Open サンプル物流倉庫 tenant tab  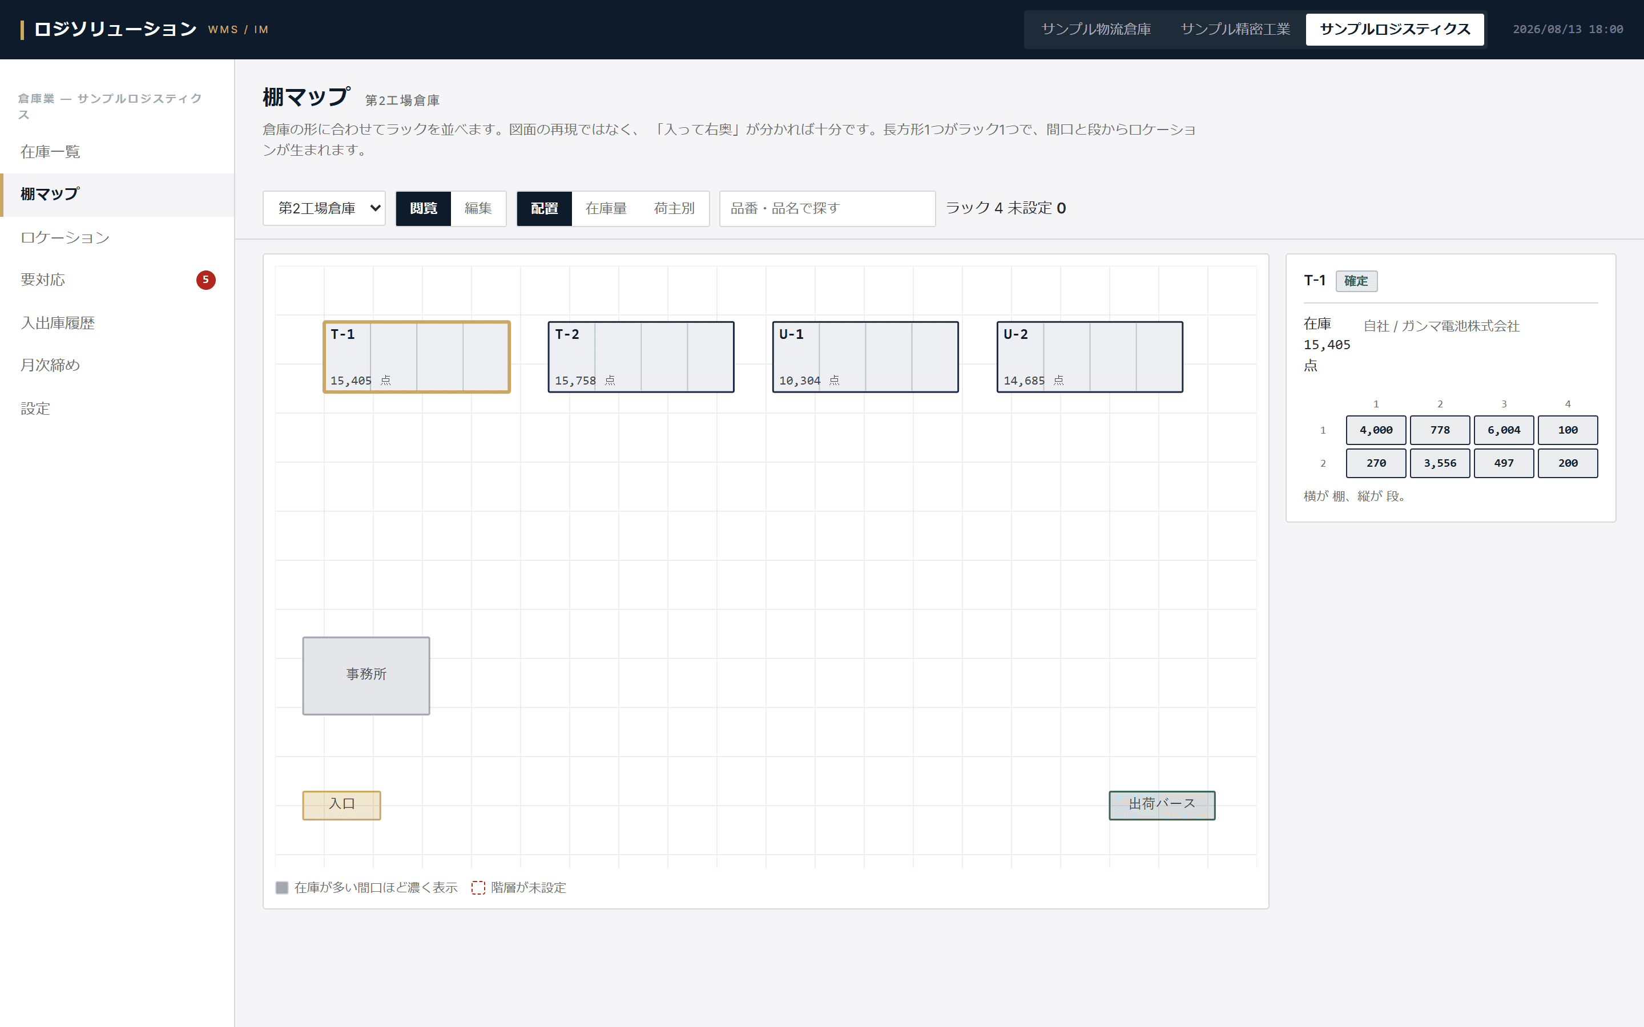[x=1096, y=29]
